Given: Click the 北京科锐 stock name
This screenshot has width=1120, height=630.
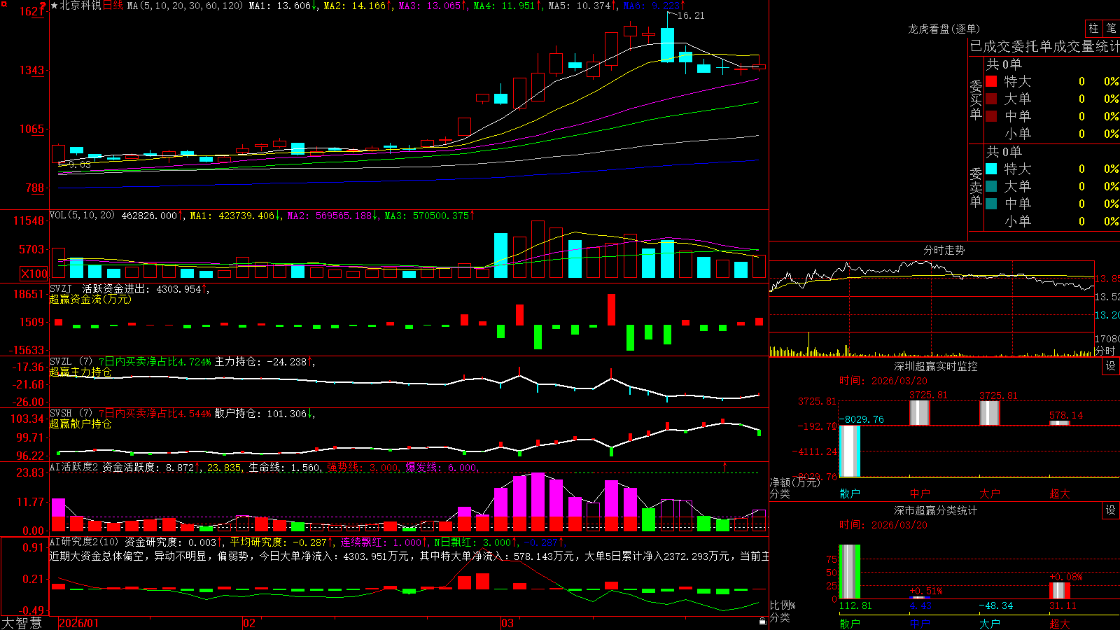Looking at the screenshot, I should click(80, 6).
